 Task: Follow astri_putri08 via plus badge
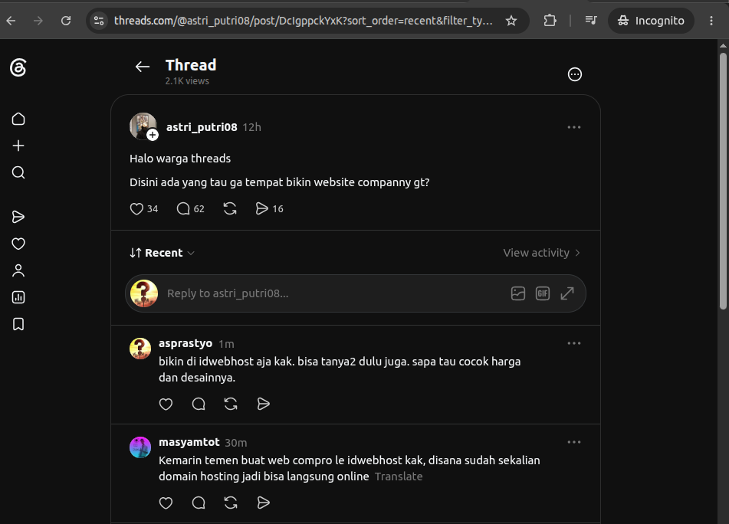(153, 135)
